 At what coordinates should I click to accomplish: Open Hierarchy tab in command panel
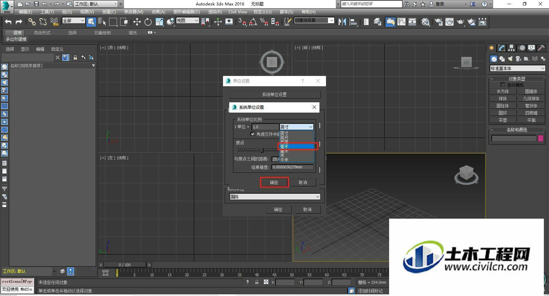tap(512, 48)
